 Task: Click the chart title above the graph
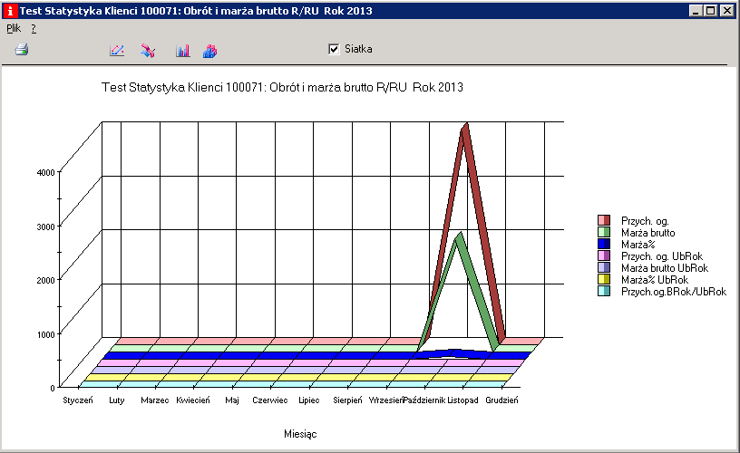click(x=282, y=87)
